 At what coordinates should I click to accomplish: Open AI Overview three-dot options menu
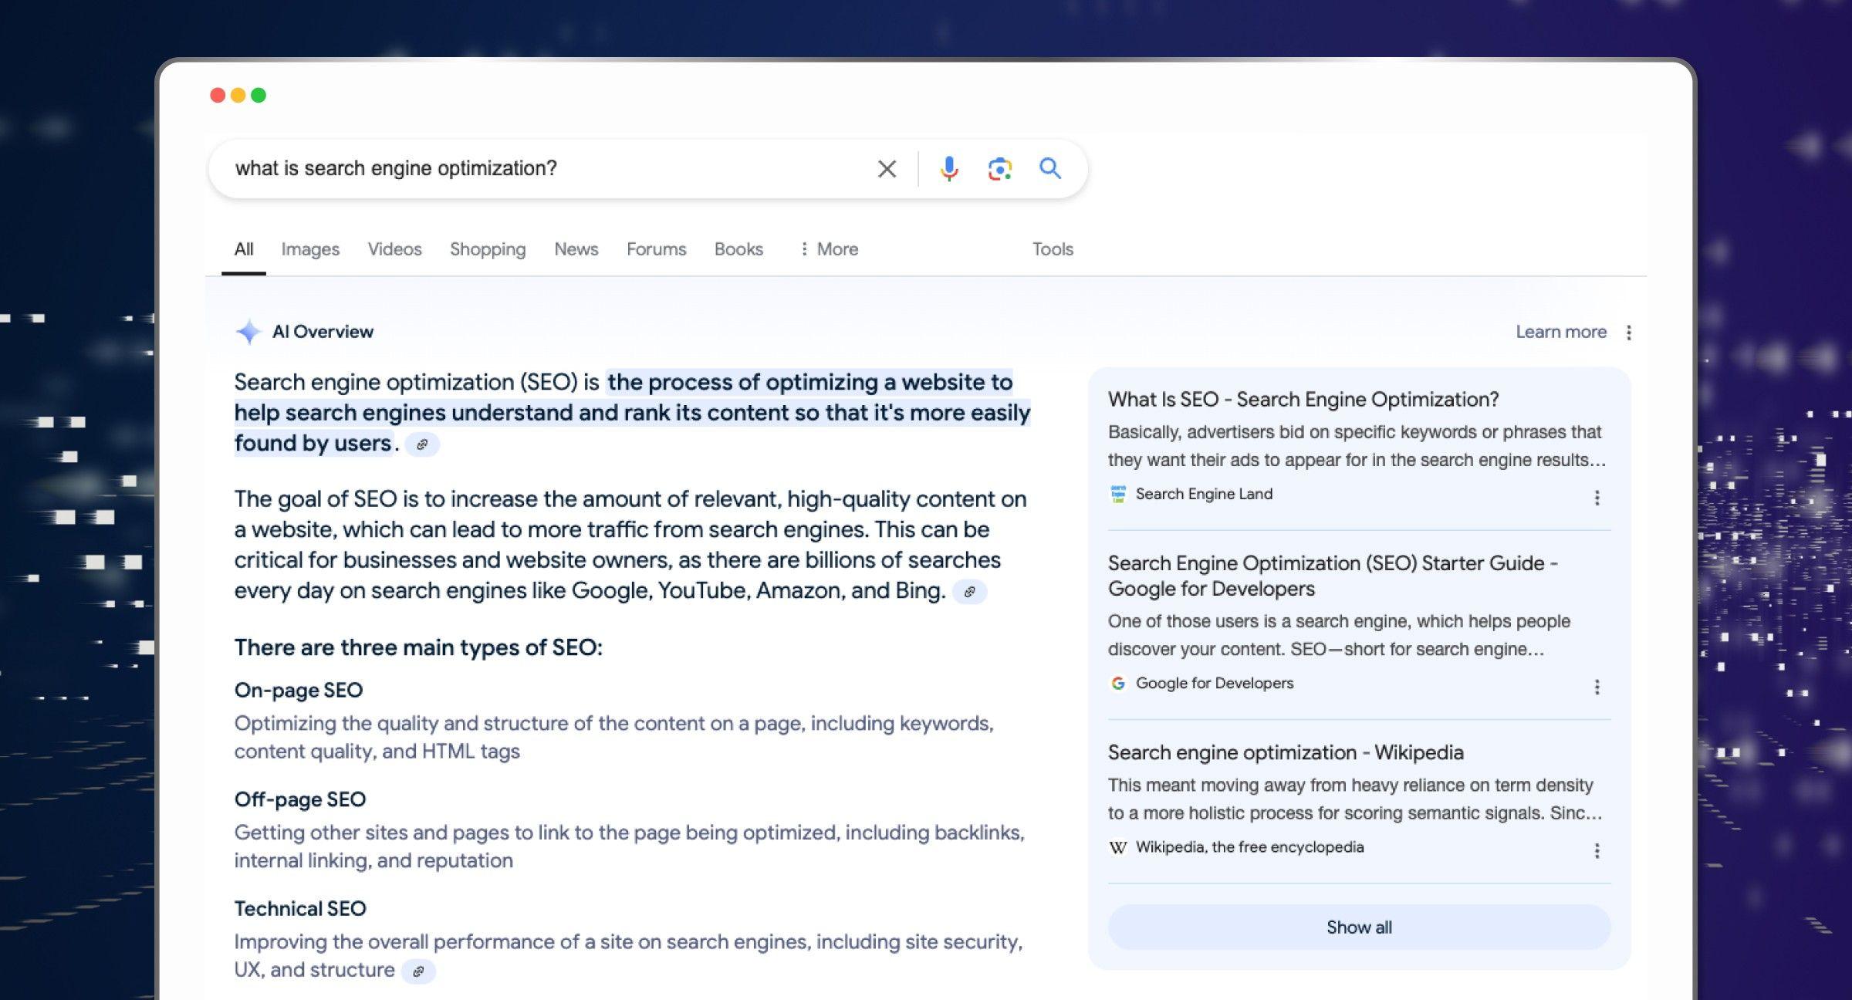1628,333
